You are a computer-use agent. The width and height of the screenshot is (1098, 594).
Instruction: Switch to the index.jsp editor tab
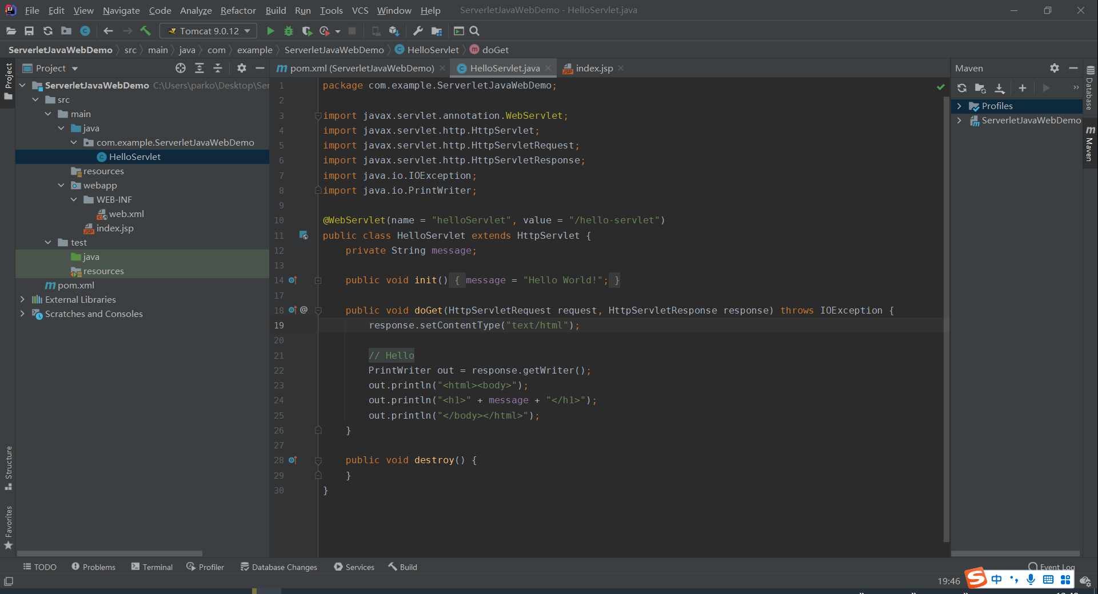pyautogui.click(x=594, y=68)
